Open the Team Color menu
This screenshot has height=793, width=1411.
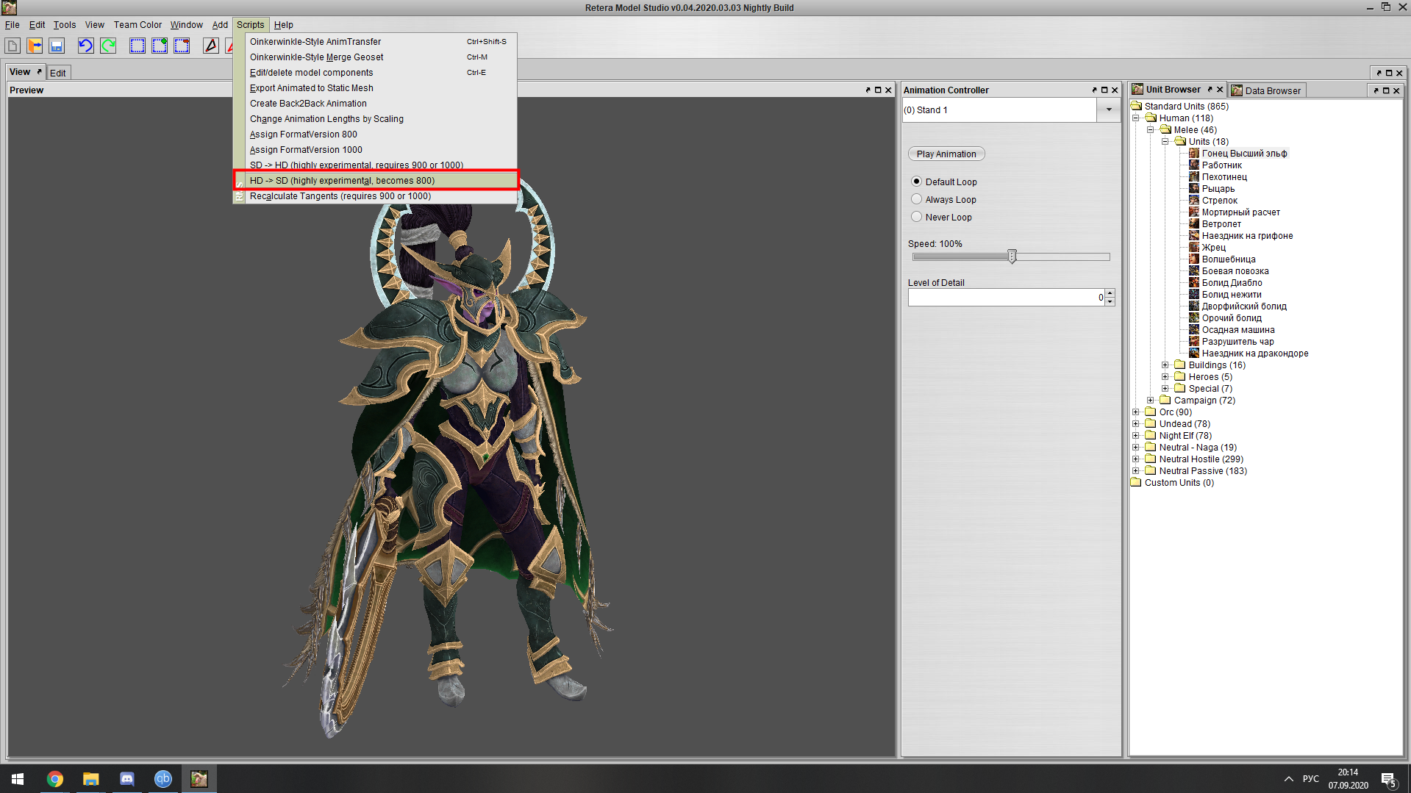(137, 25)
